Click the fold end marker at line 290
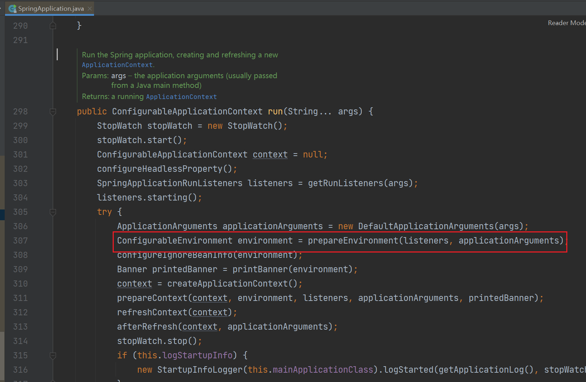Viewport: 586px width, 382px height. (53, 26)
